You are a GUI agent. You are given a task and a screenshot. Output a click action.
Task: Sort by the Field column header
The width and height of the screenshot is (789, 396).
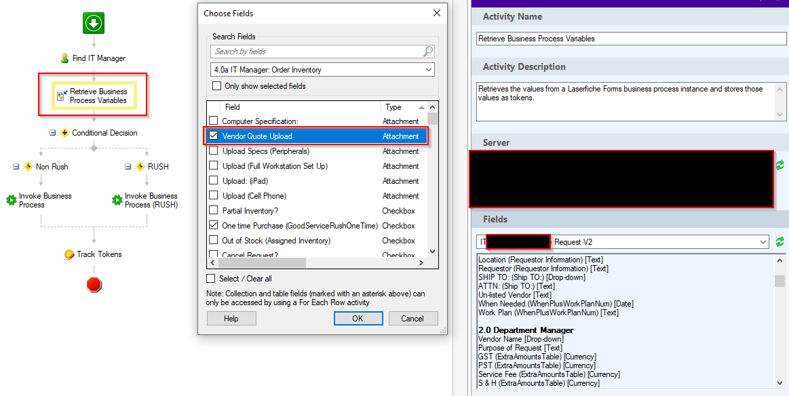300,107
